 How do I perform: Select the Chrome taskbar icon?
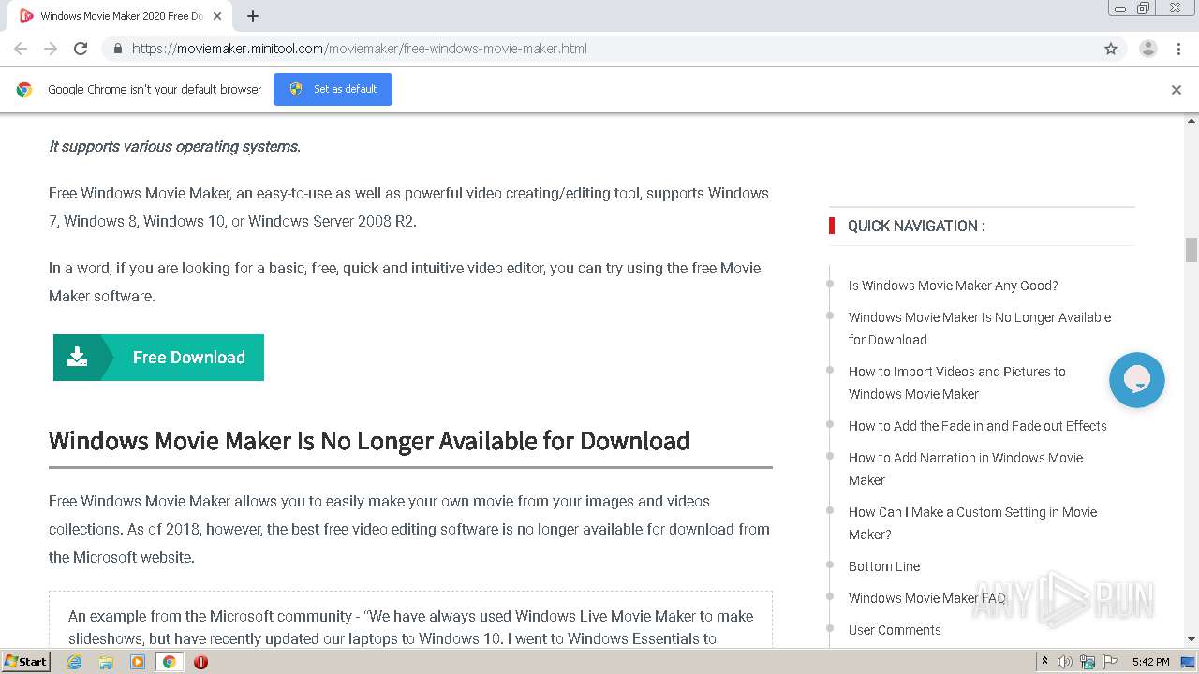click(169, 662)
